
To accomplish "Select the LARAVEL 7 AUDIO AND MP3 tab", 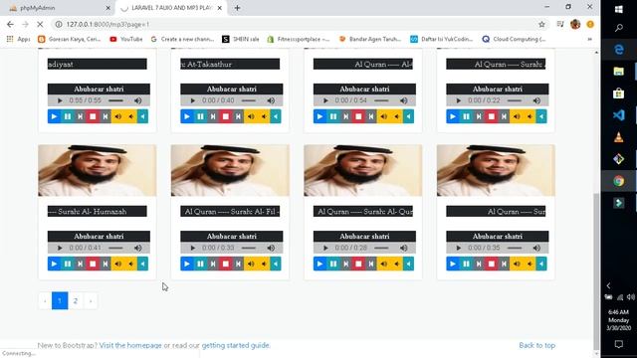I will click(x=170, y=8).
